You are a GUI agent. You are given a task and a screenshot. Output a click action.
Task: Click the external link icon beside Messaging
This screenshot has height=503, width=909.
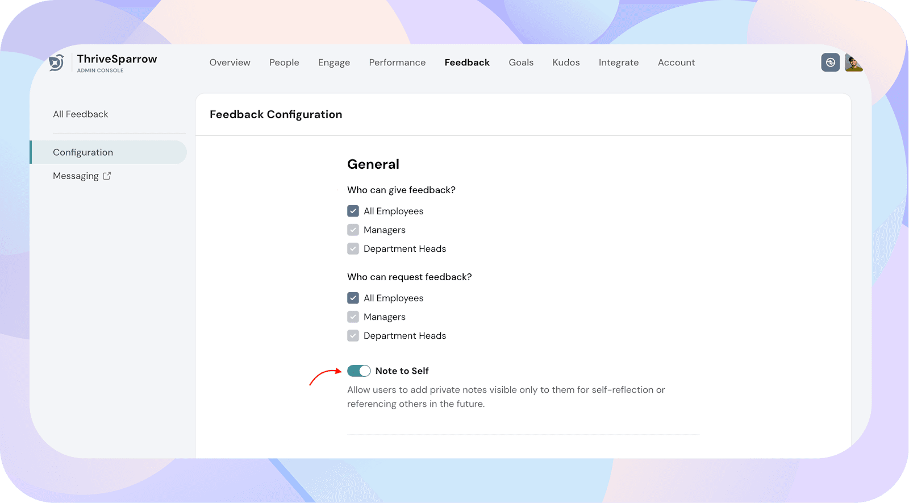click(107, 176)
